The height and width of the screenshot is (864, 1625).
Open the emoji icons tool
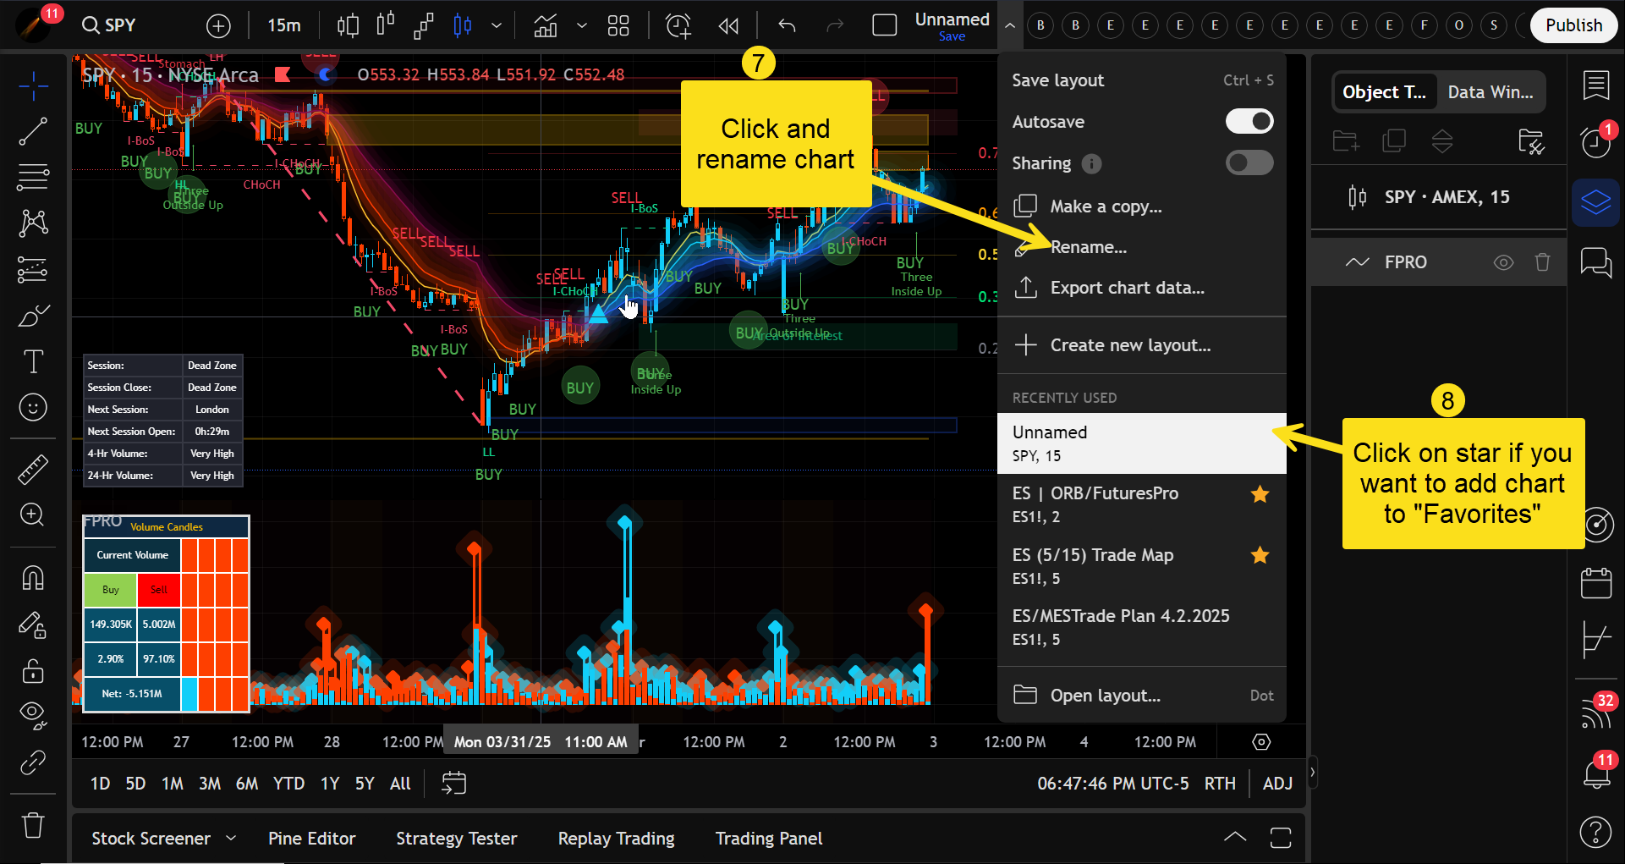coord(33,408)
